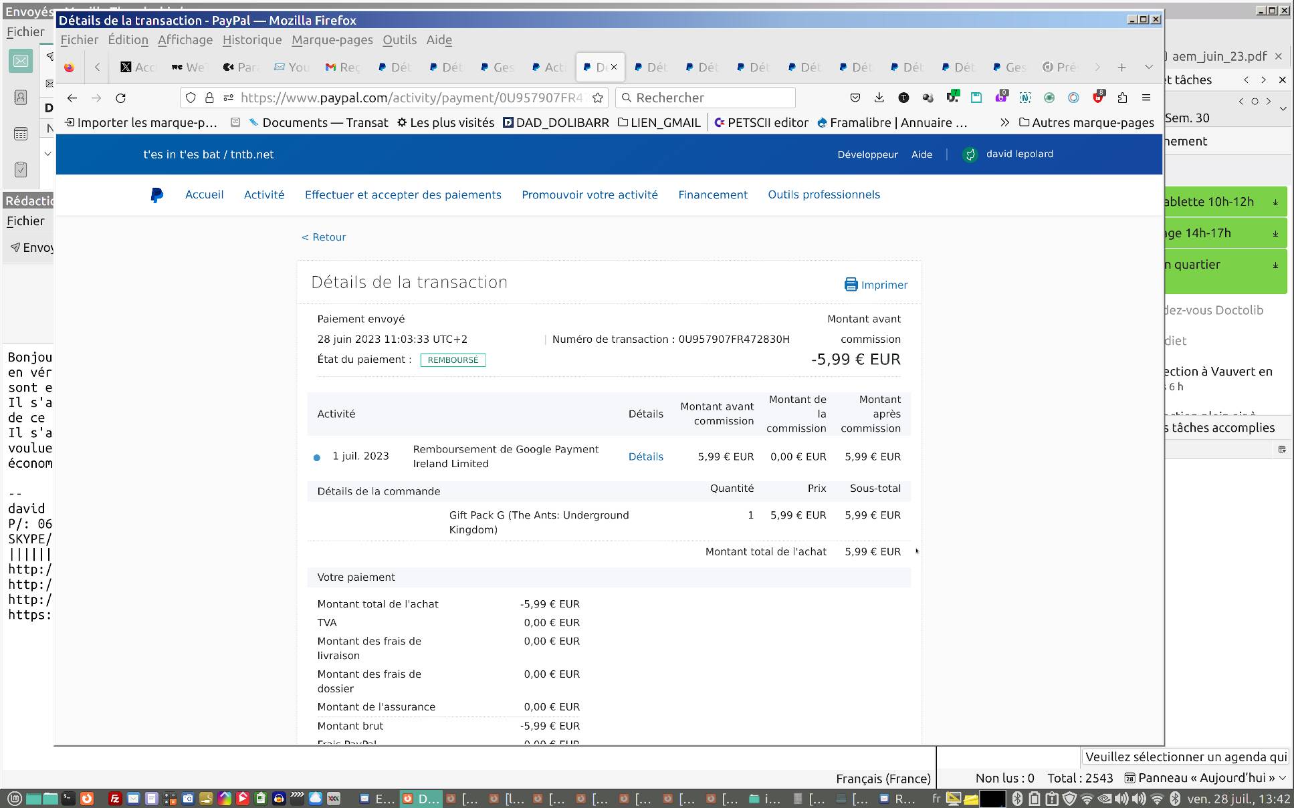The height and width of the screenshot is (808, 1294).
Task: Bookmark this page with the star icon
Action: [598, 98]
